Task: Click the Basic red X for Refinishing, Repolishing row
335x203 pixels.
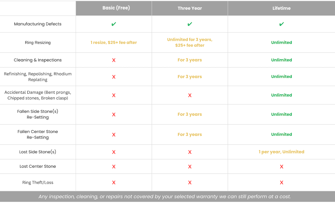Action: click(114, 77)
